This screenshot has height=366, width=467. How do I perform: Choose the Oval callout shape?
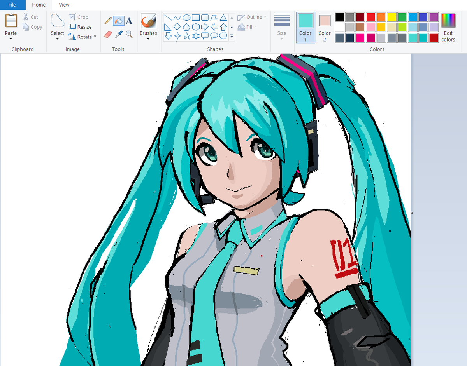coord(214,36)
